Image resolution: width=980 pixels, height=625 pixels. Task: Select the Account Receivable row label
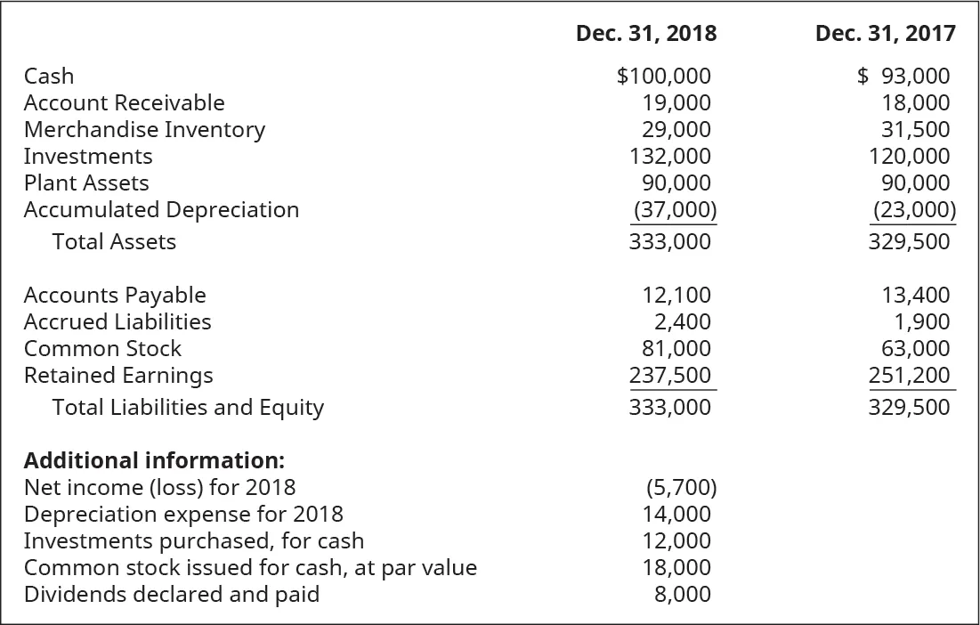(124, 103)
